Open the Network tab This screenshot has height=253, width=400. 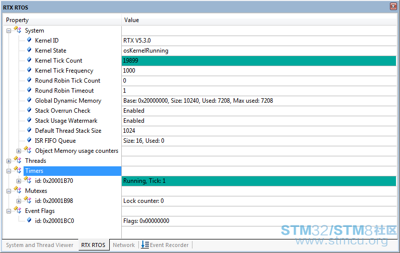pyautogui.click(x=124, y=245)
